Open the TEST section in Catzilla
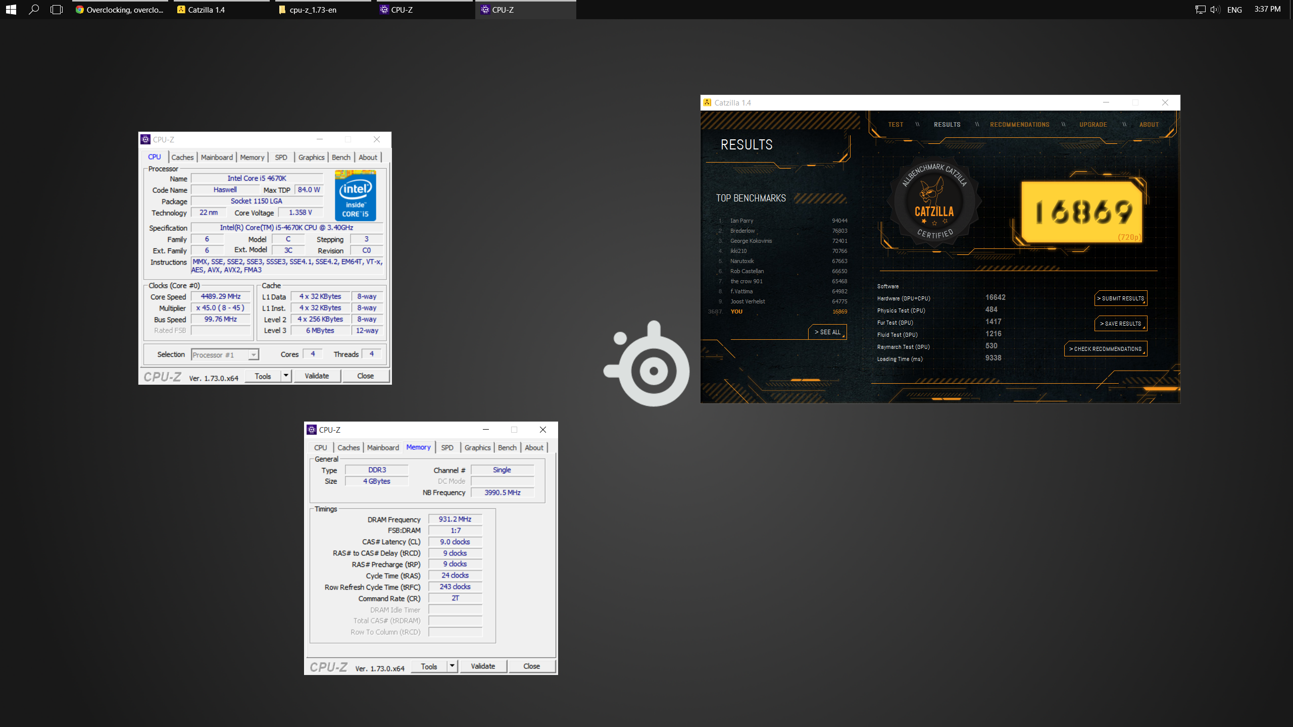1293x727 pixels. [896, 125]
